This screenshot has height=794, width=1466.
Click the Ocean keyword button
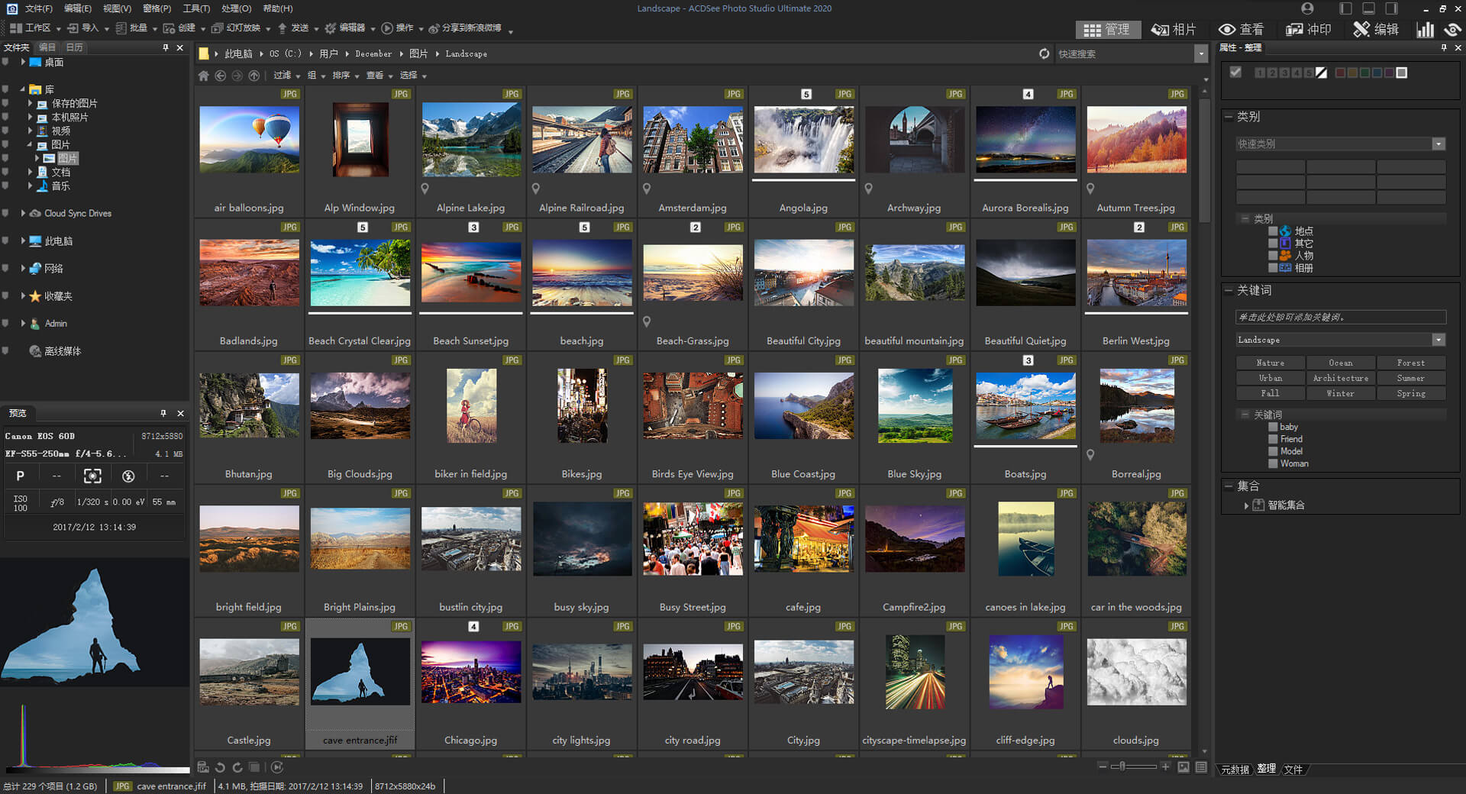1341,363
